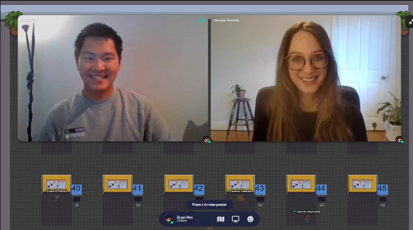Click avatar badge on Bryan's video tile corner
Viewport: 413px width, 230px height.
pyautogui.click(x=206, y=139)
